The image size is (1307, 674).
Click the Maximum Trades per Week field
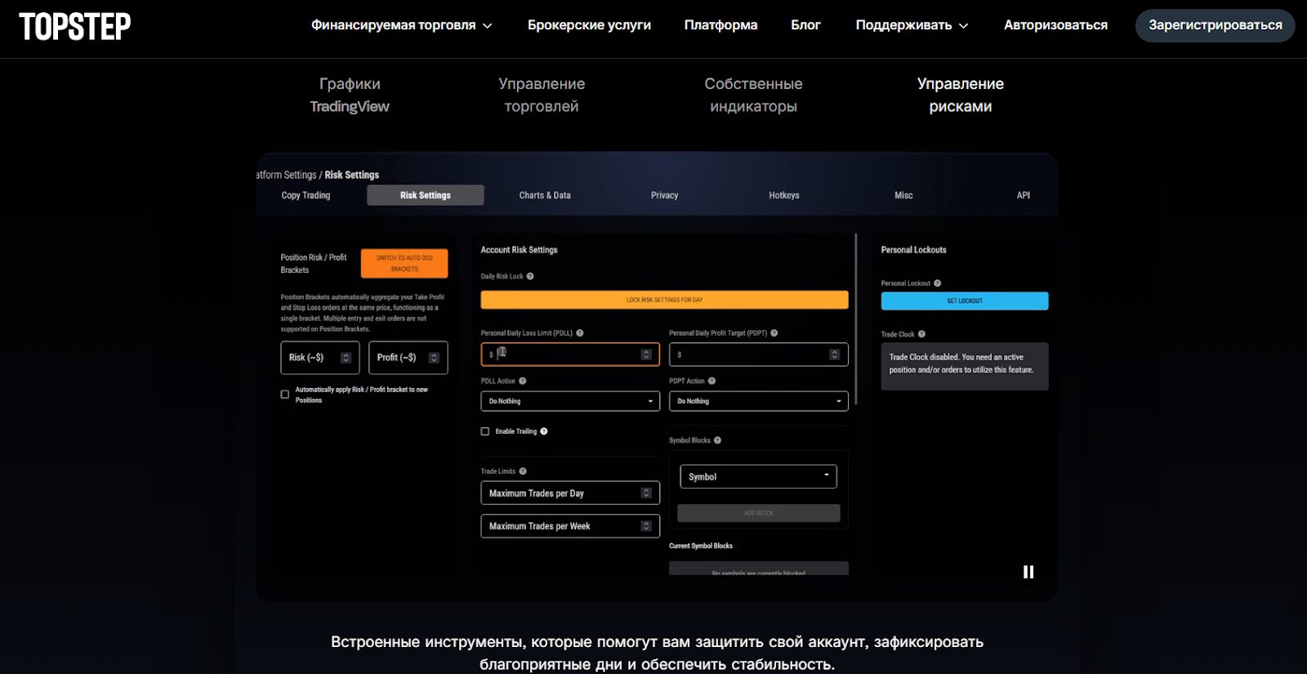(x=570, y=526)
